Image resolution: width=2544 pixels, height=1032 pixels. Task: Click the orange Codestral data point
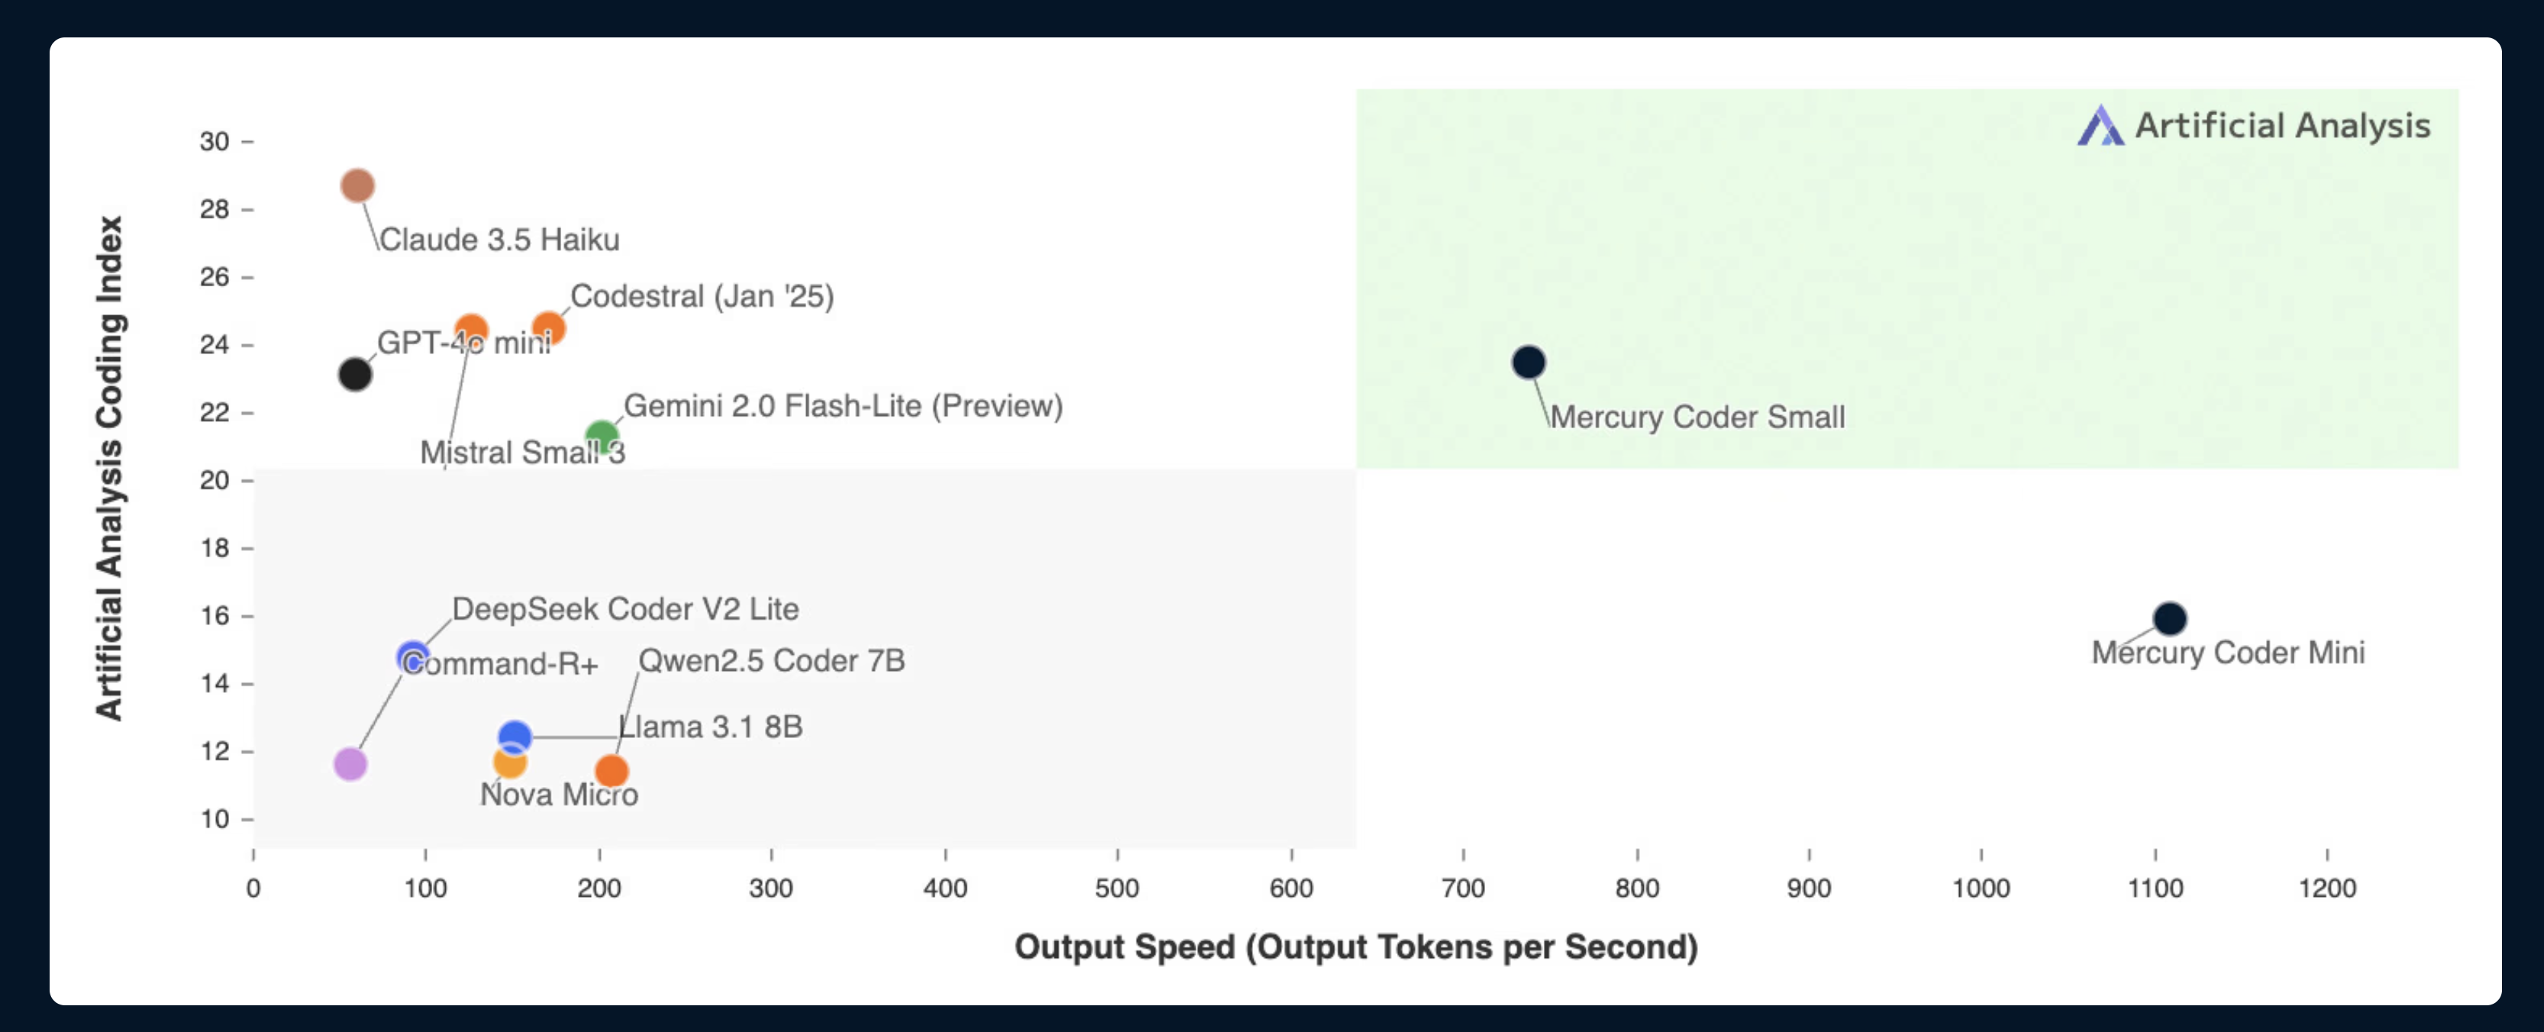(x=548, y=328)
